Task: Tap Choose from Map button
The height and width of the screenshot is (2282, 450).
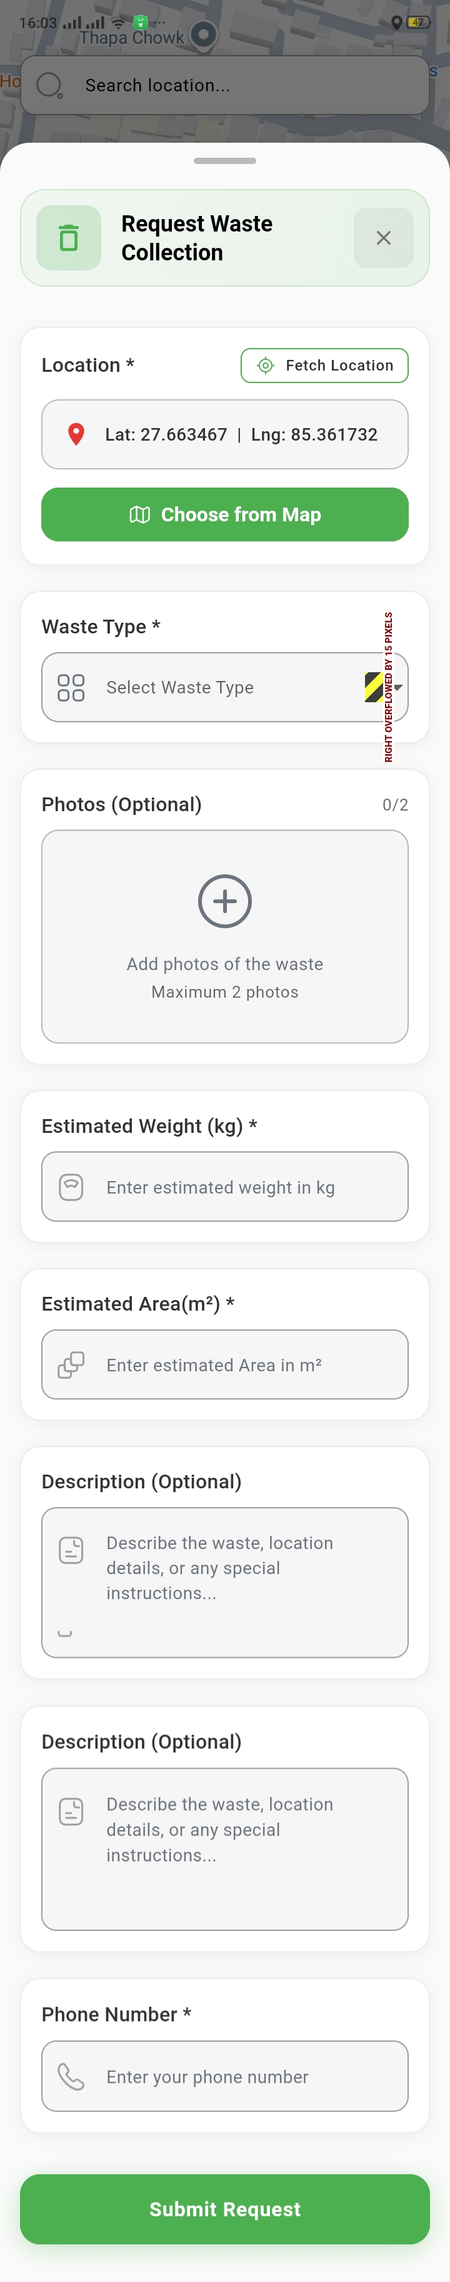Action: (x=224, y=514)
